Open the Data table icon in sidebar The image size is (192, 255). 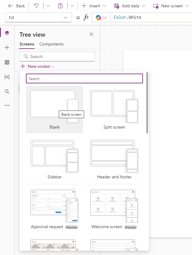tap(7, 62)
